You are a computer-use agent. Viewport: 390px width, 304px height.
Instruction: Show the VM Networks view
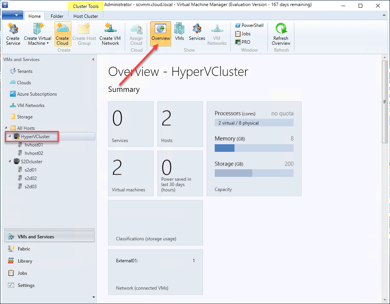click(x=217, y=34)
